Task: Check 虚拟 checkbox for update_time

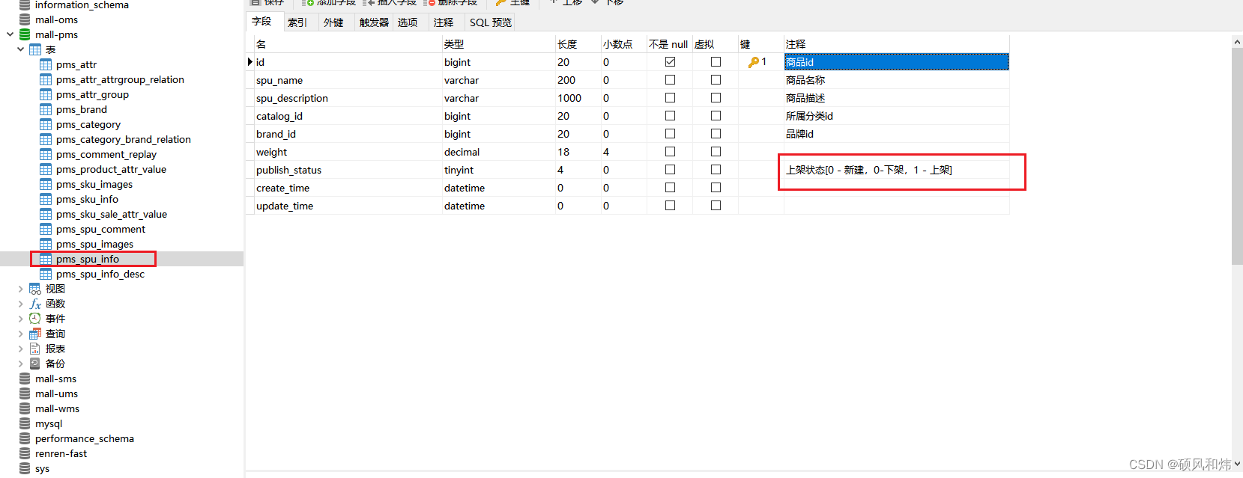Action: tap(716, 206)
